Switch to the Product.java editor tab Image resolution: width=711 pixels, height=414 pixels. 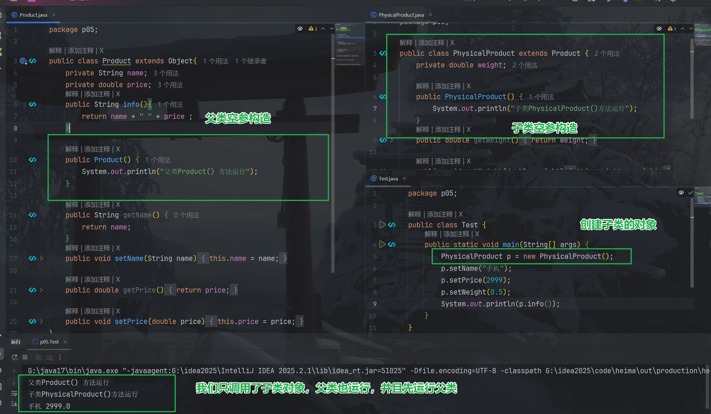point(33,15)
